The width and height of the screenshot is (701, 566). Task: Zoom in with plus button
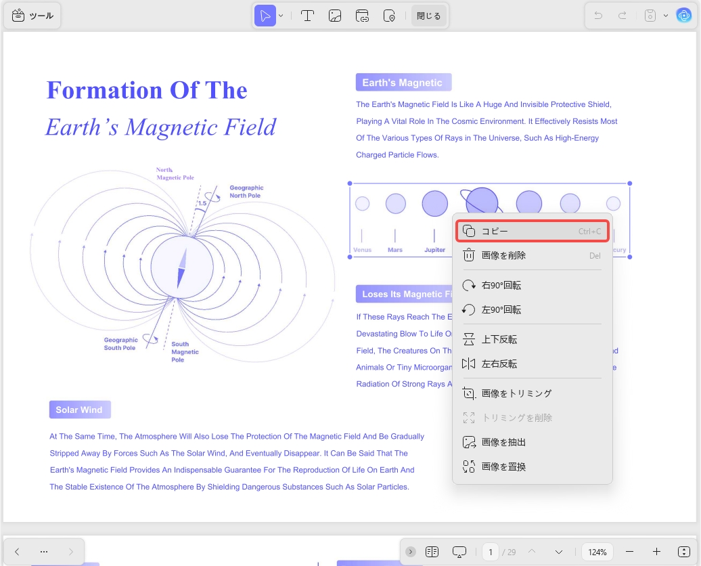tap(656, 552)
